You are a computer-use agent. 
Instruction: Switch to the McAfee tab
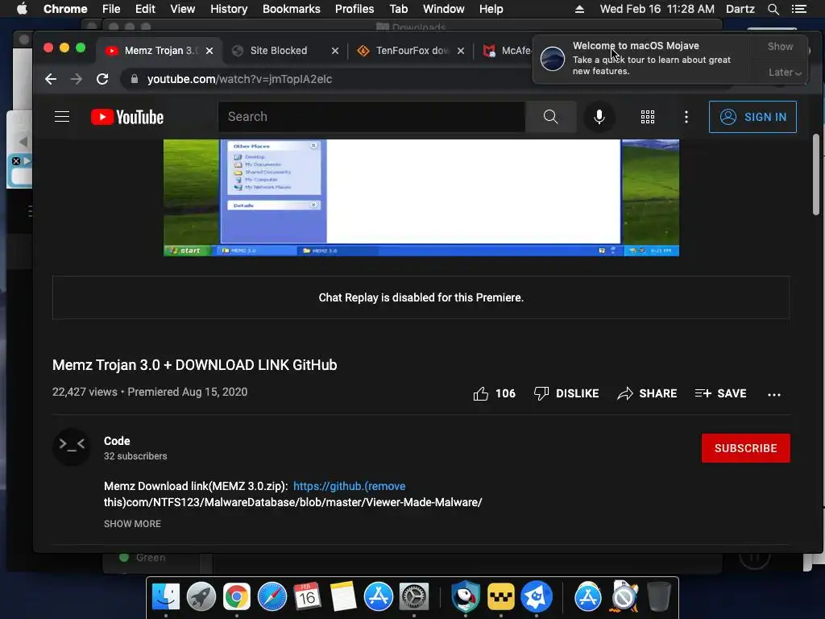point(508,51)
